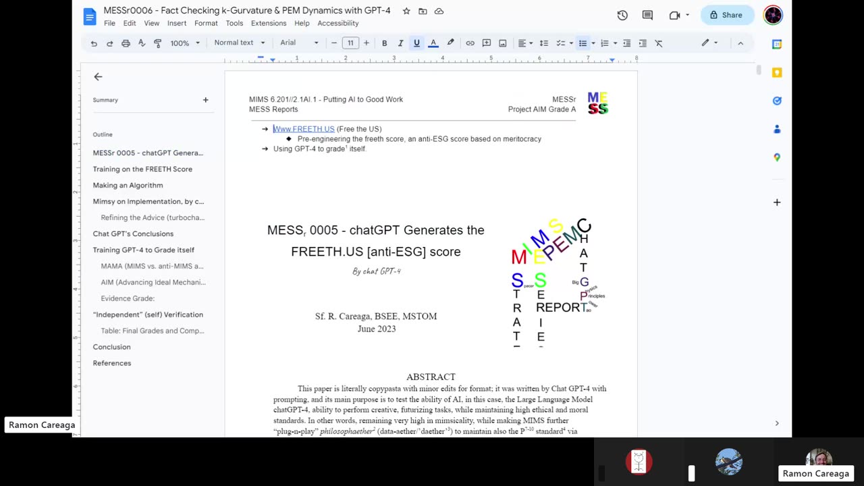Click the font size field
The image size is (864, 486).
(350, 43)
